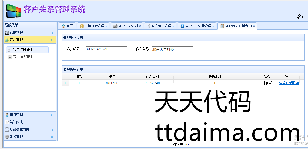Expand the 基础数据管理 accordion section
This screenshot has height=149, width=308.
(52, 130)
